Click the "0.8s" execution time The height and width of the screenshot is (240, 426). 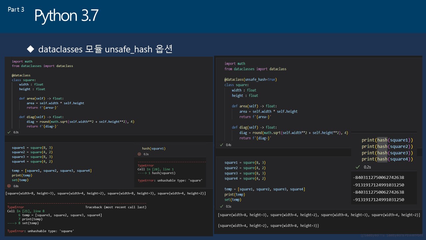pyautogui.click(x=16, y=186)
